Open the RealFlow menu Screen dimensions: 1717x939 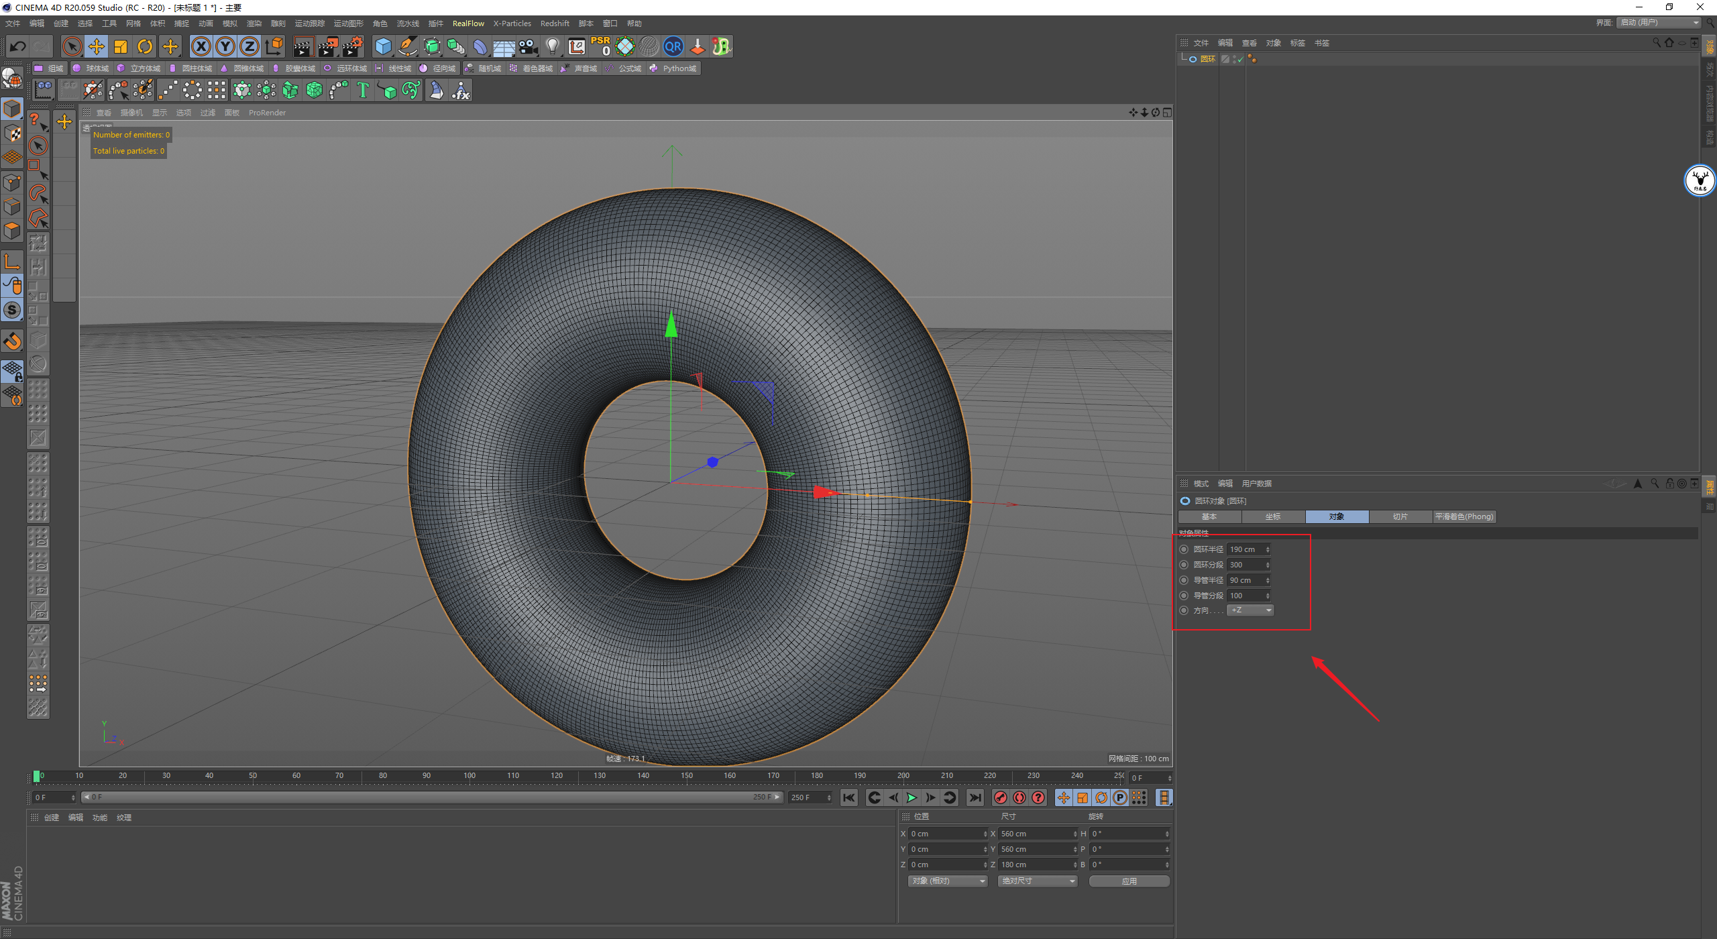(x=468, y=23)
